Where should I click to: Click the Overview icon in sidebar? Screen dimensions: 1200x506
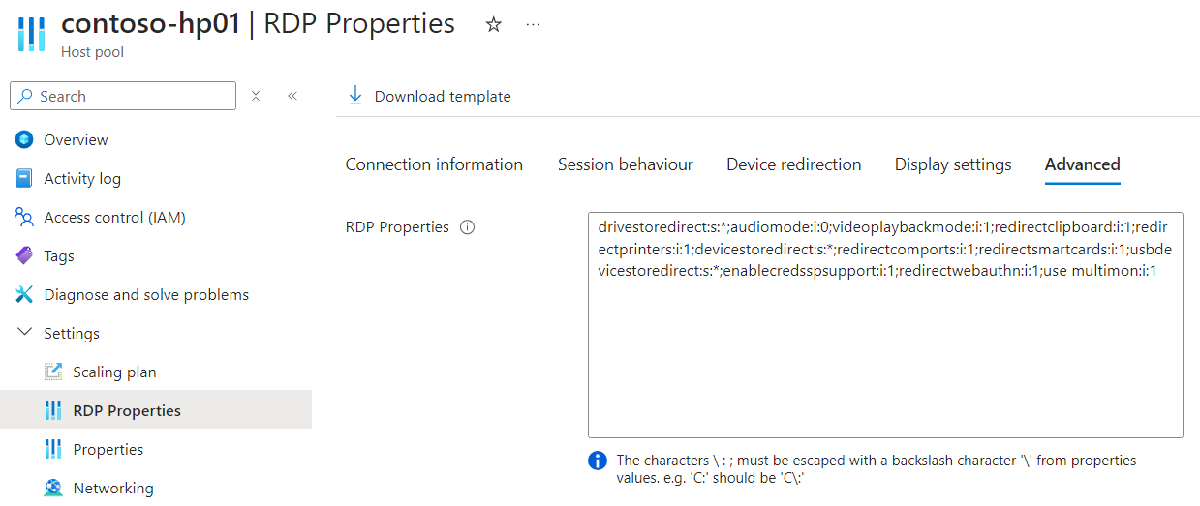tap(24, 139)
